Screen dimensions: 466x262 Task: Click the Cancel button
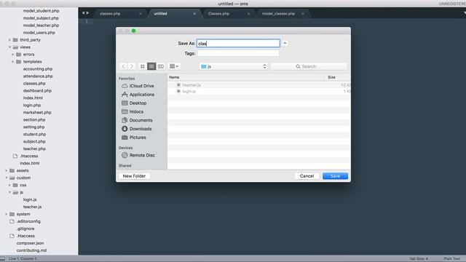point(307,176)
